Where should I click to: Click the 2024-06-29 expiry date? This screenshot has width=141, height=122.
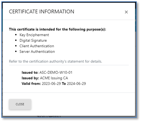[76, 83]
